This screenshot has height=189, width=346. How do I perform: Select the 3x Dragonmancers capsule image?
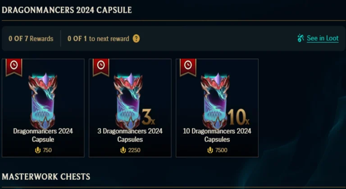[132, 101]
